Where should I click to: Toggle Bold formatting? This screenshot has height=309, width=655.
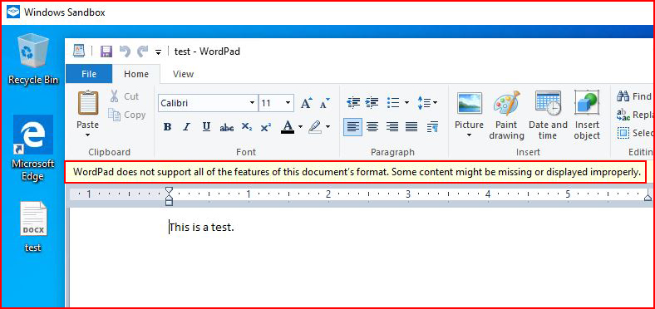click(168, 127)
